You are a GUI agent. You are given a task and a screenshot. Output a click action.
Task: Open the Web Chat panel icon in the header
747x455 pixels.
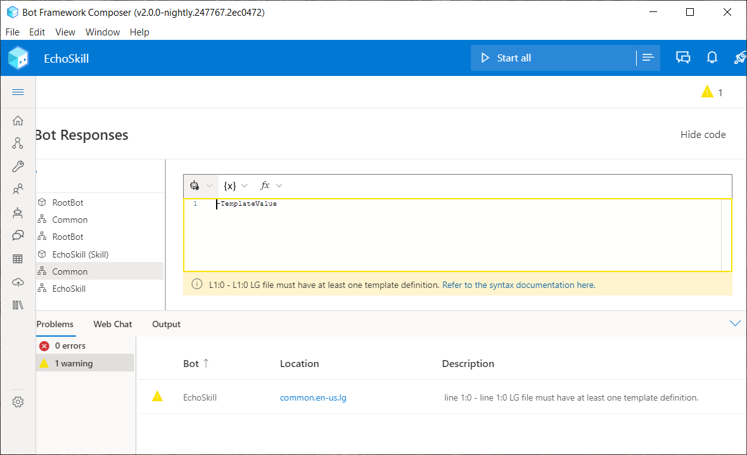pyautogui.click(x=683, y=57)
